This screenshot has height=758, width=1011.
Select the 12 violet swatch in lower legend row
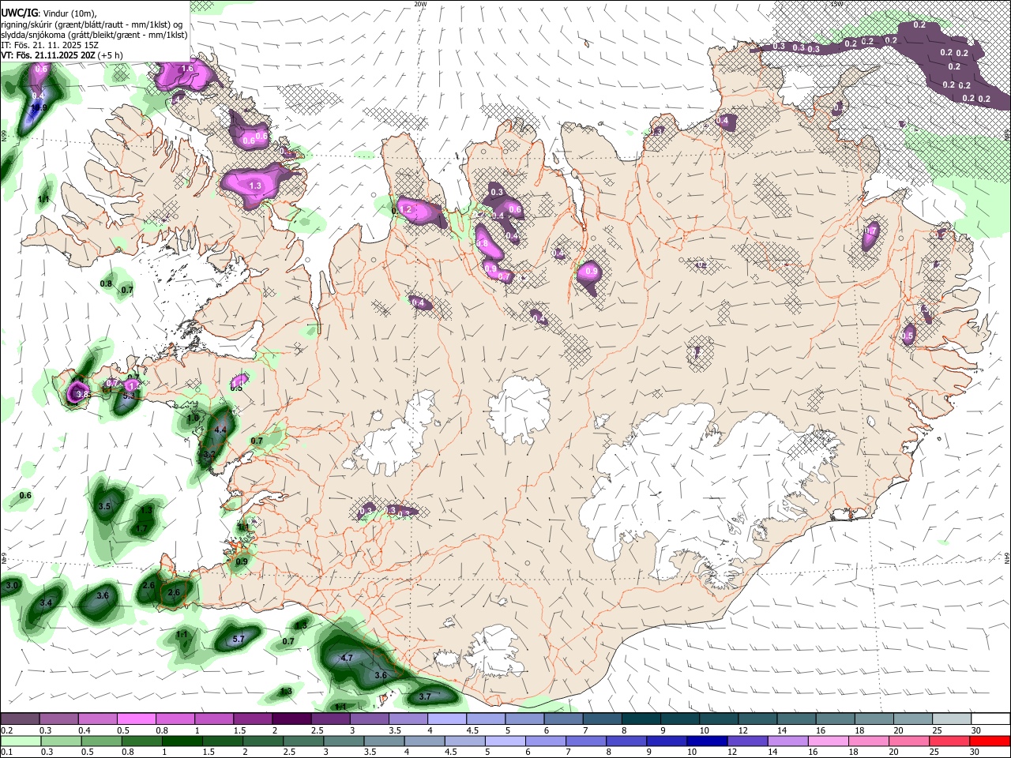click(x=748, y=741)
